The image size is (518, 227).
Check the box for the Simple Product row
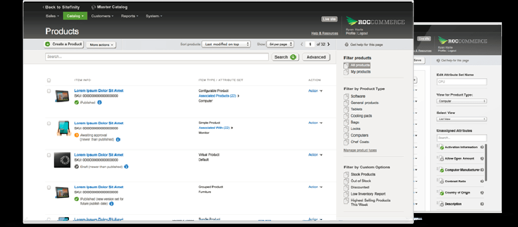pos(49,124)
